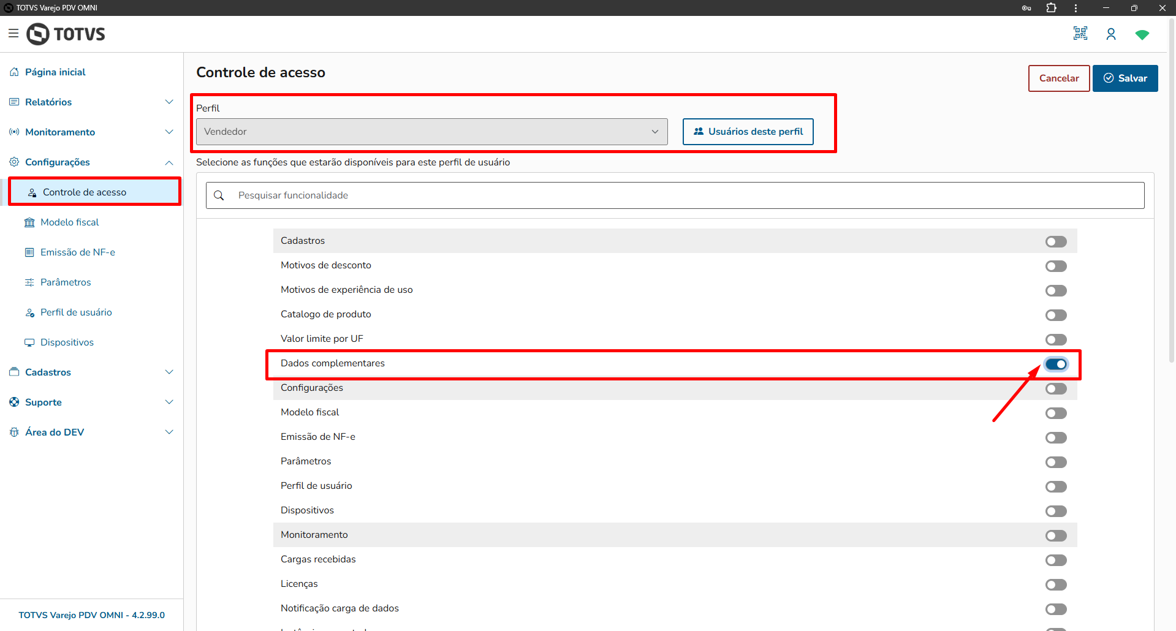Enable the Modelo fiscal permission switch
1176x631 pixels.
click(1056, 413)
